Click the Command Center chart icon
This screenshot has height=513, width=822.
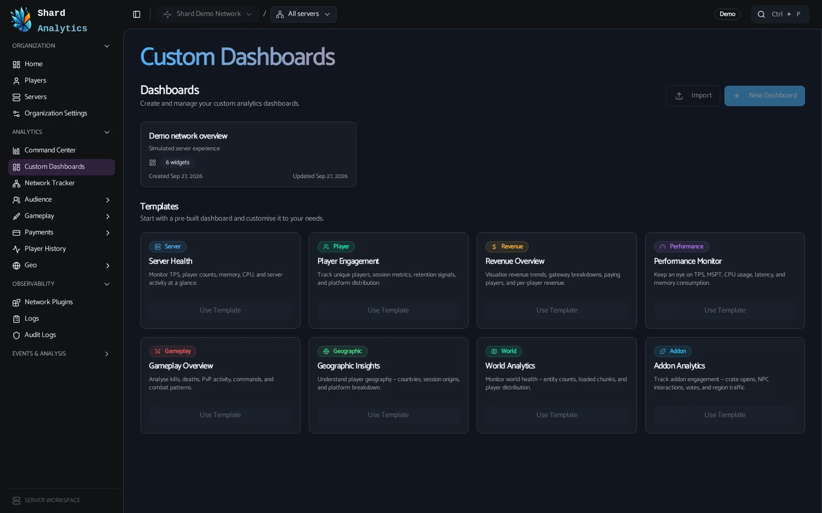point(16,150)
